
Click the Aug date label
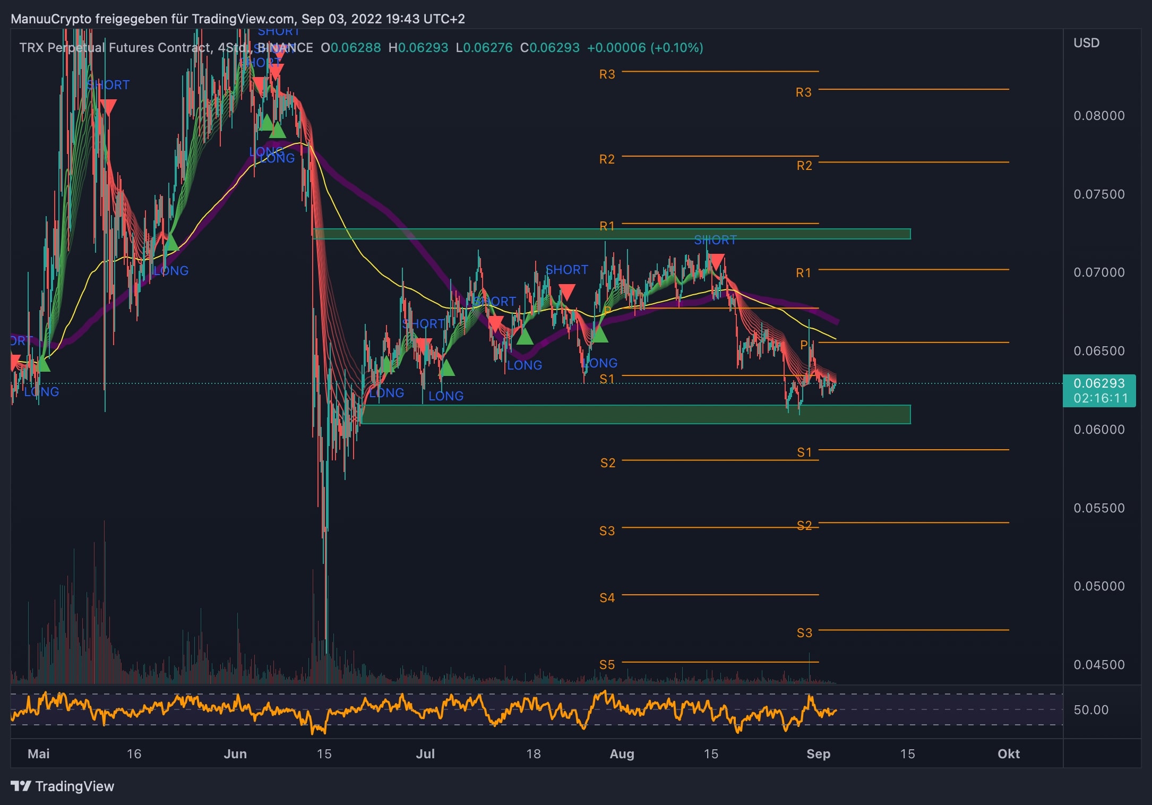[622, 753]
